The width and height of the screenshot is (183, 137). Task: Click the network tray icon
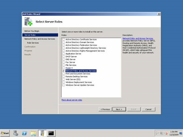pos(162,133)
